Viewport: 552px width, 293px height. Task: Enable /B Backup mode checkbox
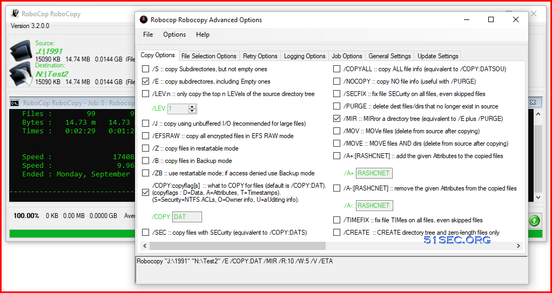145,161
